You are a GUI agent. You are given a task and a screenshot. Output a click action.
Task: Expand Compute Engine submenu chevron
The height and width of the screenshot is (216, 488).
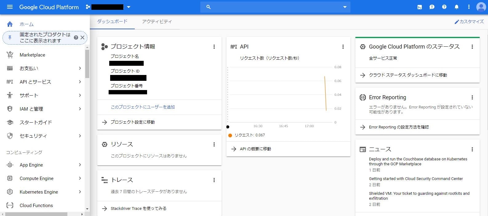80,178
